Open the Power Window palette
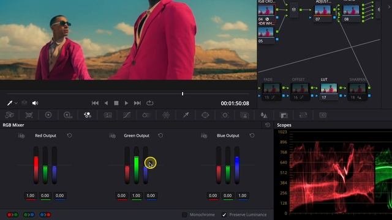Image resolution: width=392 pixels, height=220 pixels. point(205,115)
